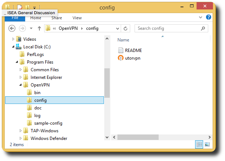This screenshot has height=161, width=225.
Task: Open the View ribbon tab
Action: 77,18
